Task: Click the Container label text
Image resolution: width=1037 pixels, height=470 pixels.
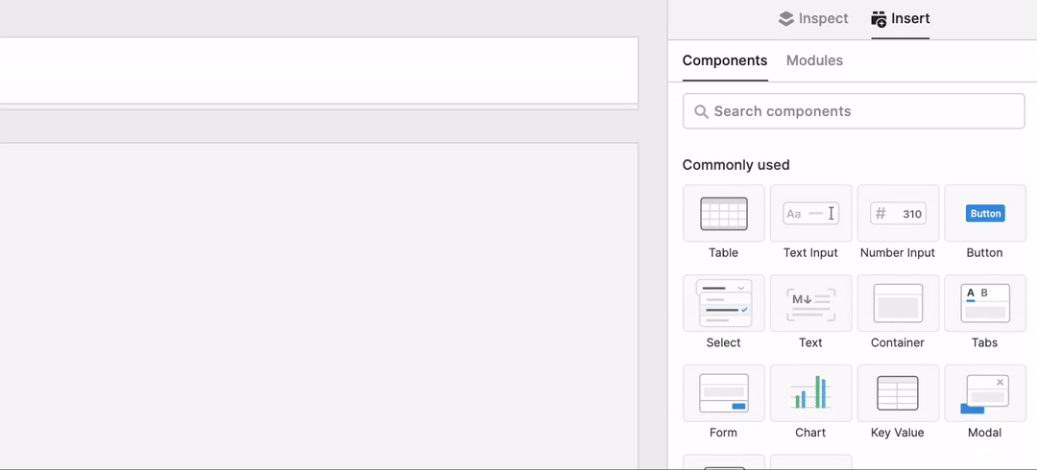Action: coord(898,343)
